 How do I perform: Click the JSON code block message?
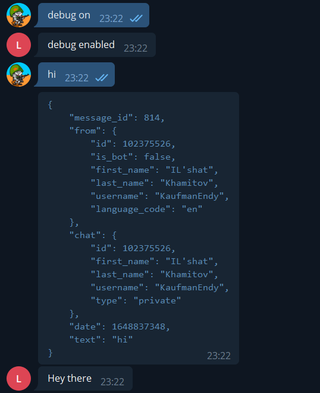tap(139, 228)
